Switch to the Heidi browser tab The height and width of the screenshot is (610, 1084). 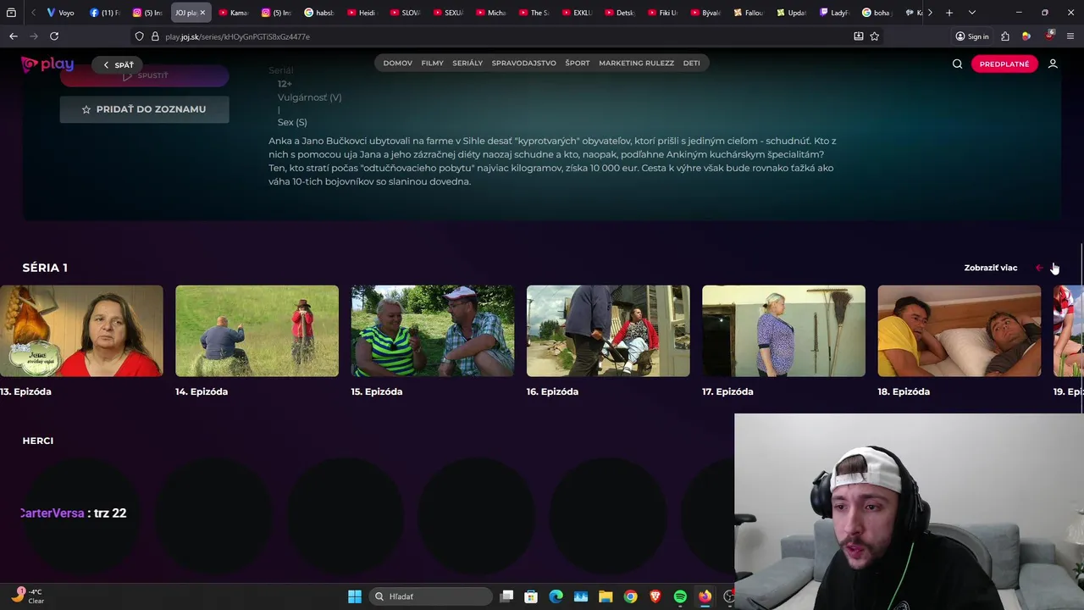[362, 13]
